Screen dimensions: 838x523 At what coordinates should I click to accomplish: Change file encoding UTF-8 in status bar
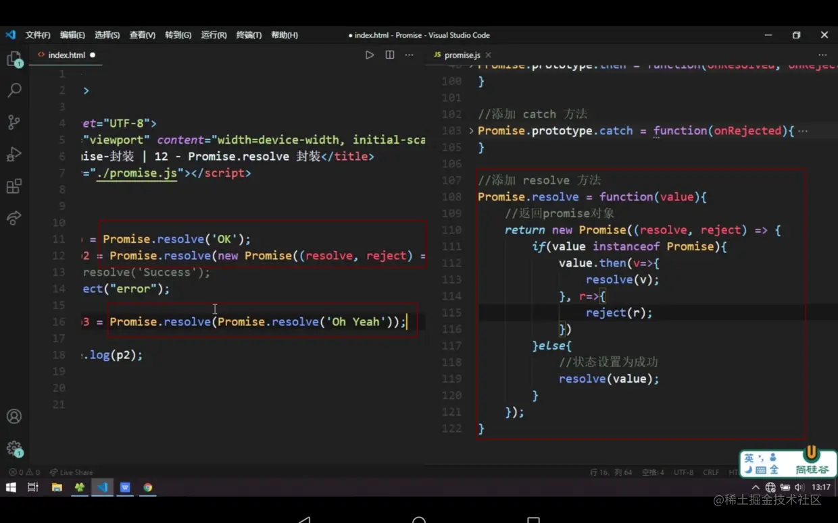(x=683, y=472)
